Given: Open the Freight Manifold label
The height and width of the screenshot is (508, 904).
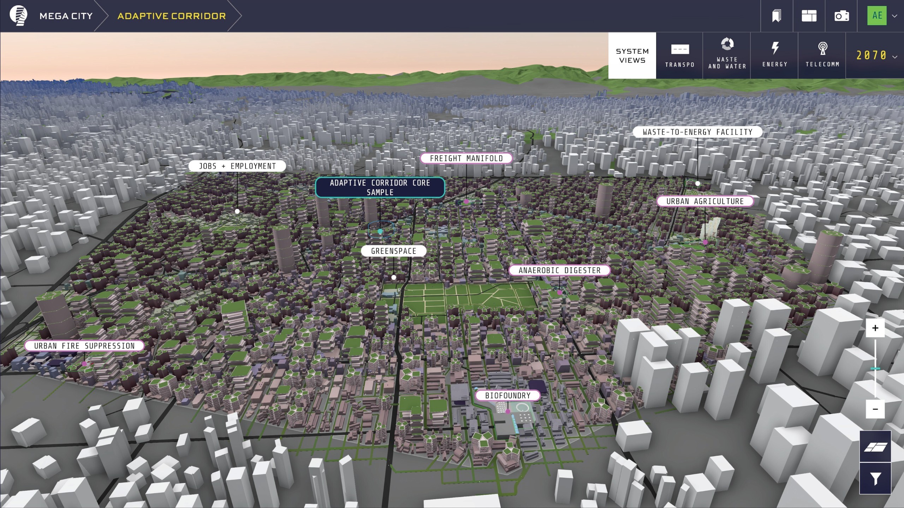Looking at the screenshot, I should point(466,158).
